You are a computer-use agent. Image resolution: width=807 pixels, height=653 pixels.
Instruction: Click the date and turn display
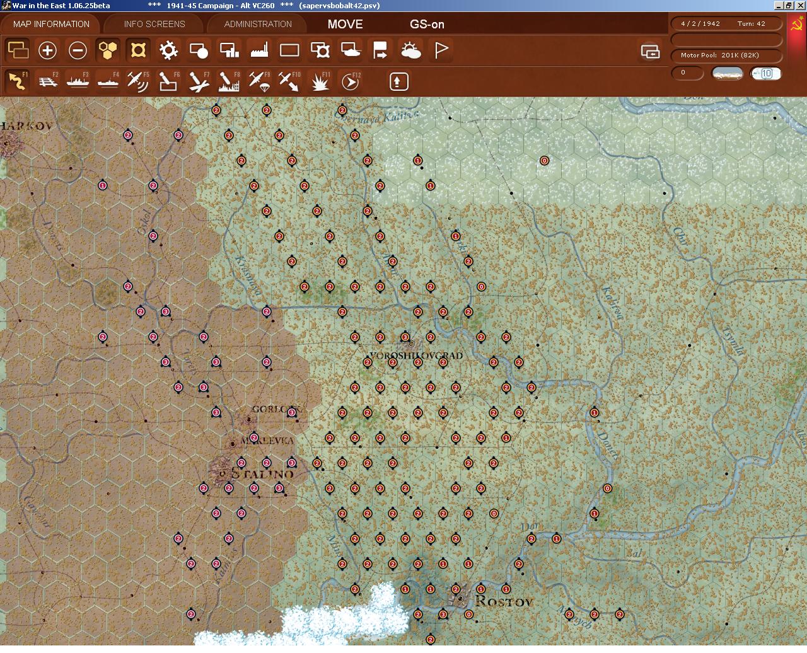727,23
